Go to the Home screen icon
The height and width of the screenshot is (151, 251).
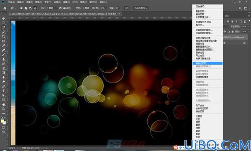[x=5, y=8]
